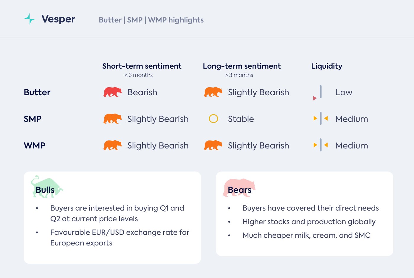
Task: Select the Liquidity column header
Action: pyautogui.click(x=326, y=66)
